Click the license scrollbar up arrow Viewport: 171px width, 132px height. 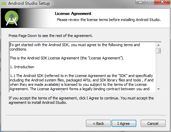pyautogui.click(x=158, y=45)
